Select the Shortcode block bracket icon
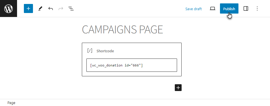Image resolution: width=270 pixels, height=106 pixels. pos(90,51)
